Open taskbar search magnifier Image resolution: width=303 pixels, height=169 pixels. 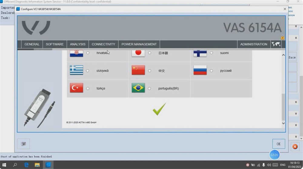click(x=15, y=165)
